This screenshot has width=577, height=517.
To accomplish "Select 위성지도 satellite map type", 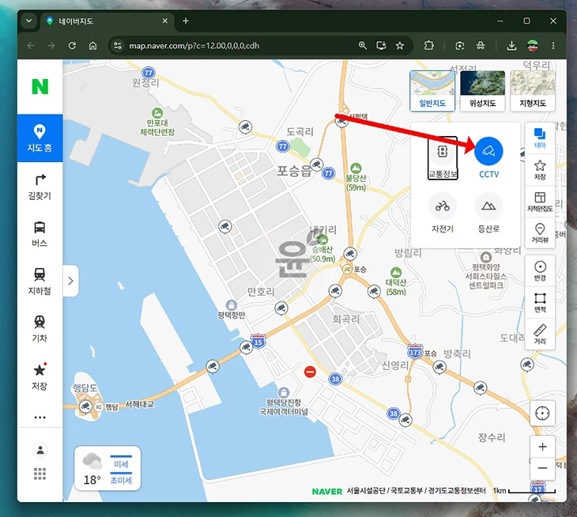I will coord(482,91).
